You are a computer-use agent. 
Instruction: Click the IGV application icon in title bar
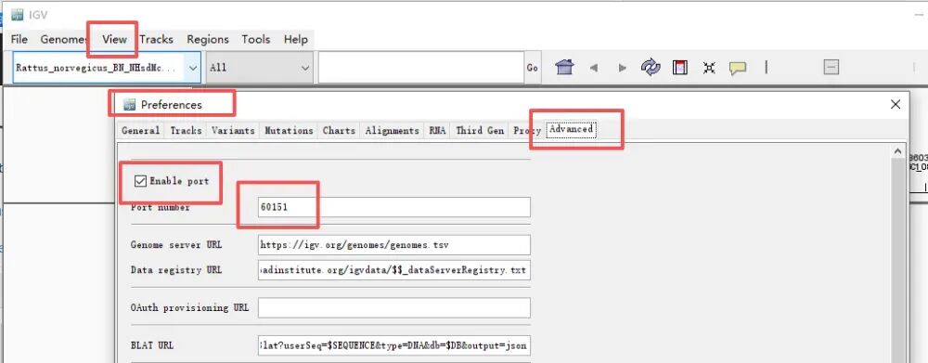tap(17, 15)
